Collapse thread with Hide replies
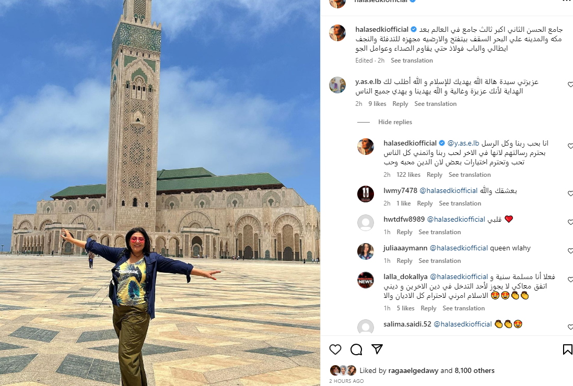This screenshot has width=573, height=386. click(395, 122)
